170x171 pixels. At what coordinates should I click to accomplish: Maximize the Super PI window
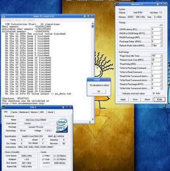88,16
